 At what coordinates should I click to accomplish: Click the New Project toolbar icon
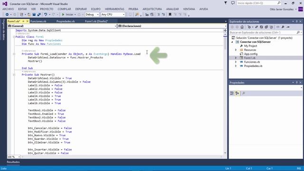tap(21, 15)
